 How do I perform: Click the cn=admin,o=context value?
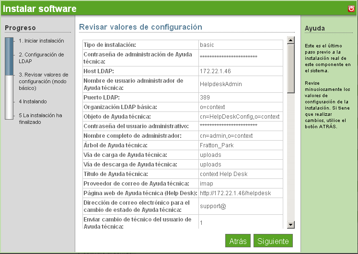[x=226, y=136]
